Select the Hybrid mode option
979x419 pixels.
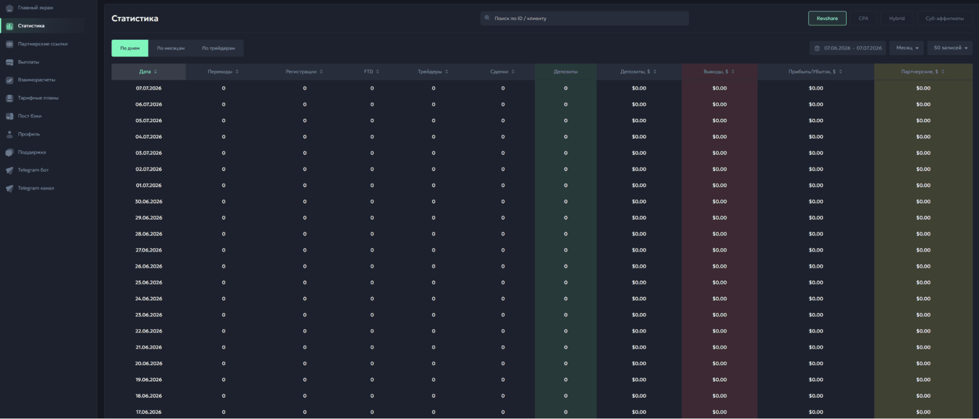897,19
